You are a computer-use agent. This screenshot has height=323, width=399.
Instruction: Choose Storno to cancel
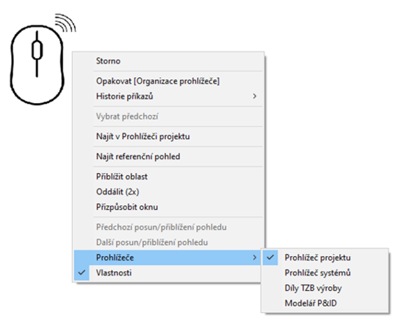coord(168,61)
